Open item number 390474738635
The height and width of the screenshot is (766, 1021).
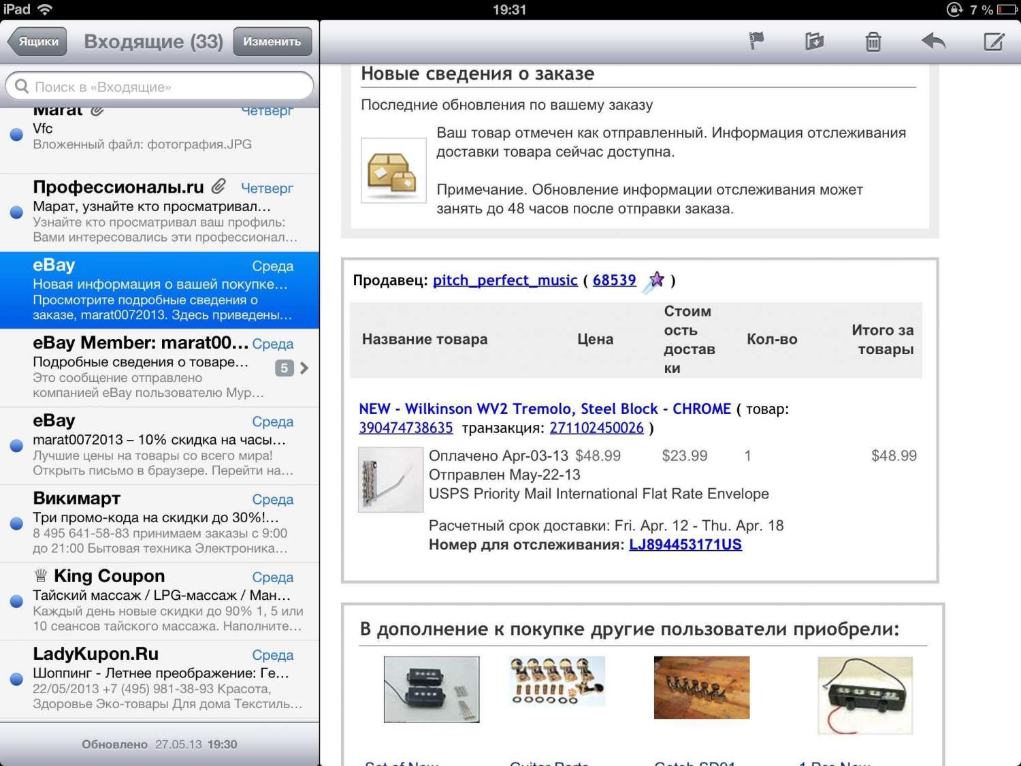point(406,428)
